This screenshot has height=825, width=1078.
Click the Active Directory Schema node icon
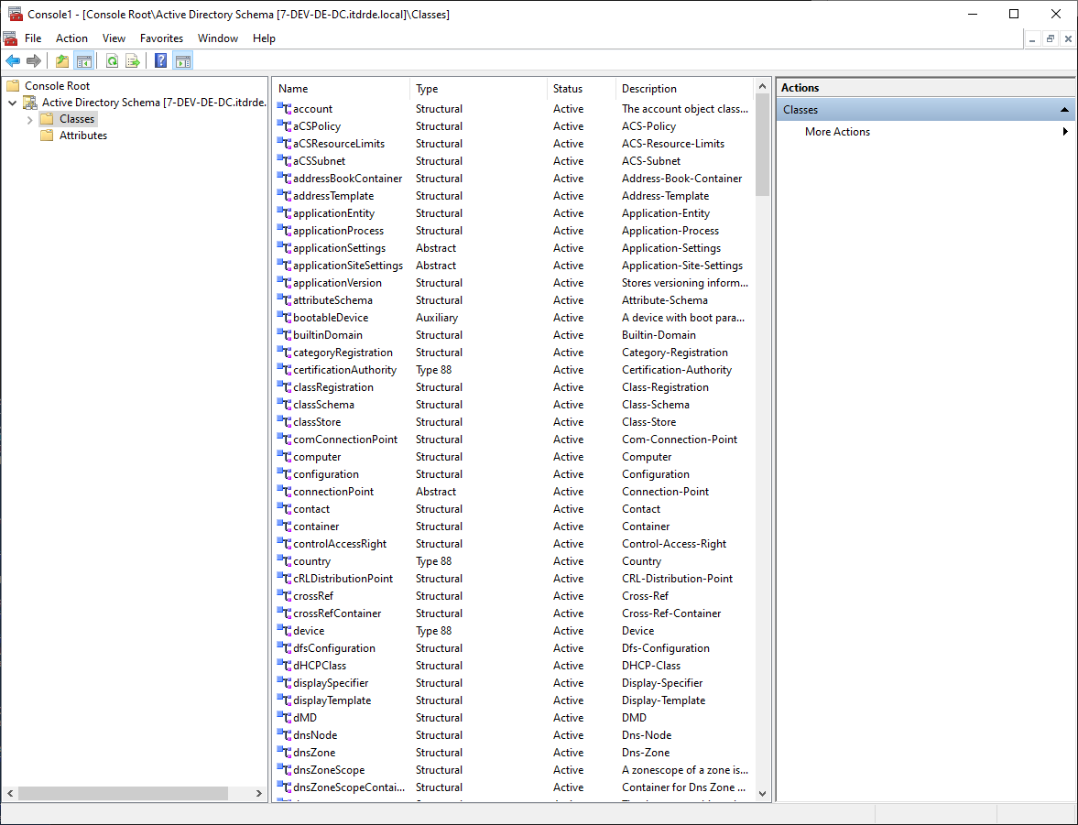coord(30,103)
